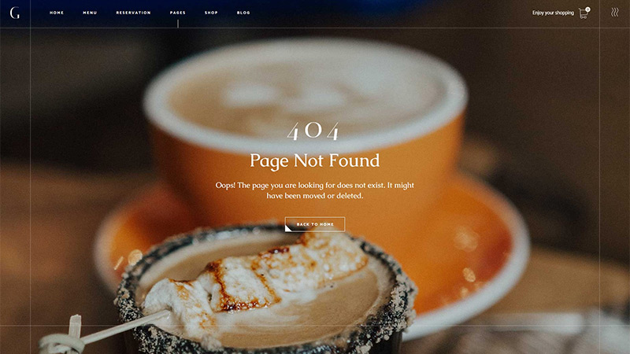
Task: Open the wavy-lines side panel icon
Action: point(615,13)
